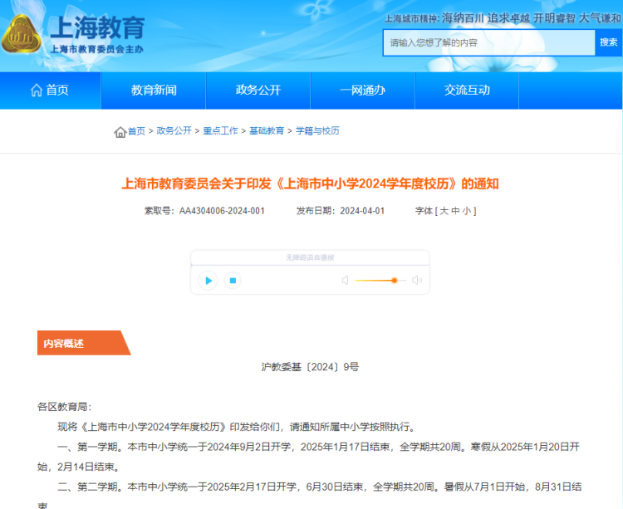The width and height of the screenshot is (623, 509).
Task: Go to 基础教育 in the breadcrumb
Action: coord(267,131)
